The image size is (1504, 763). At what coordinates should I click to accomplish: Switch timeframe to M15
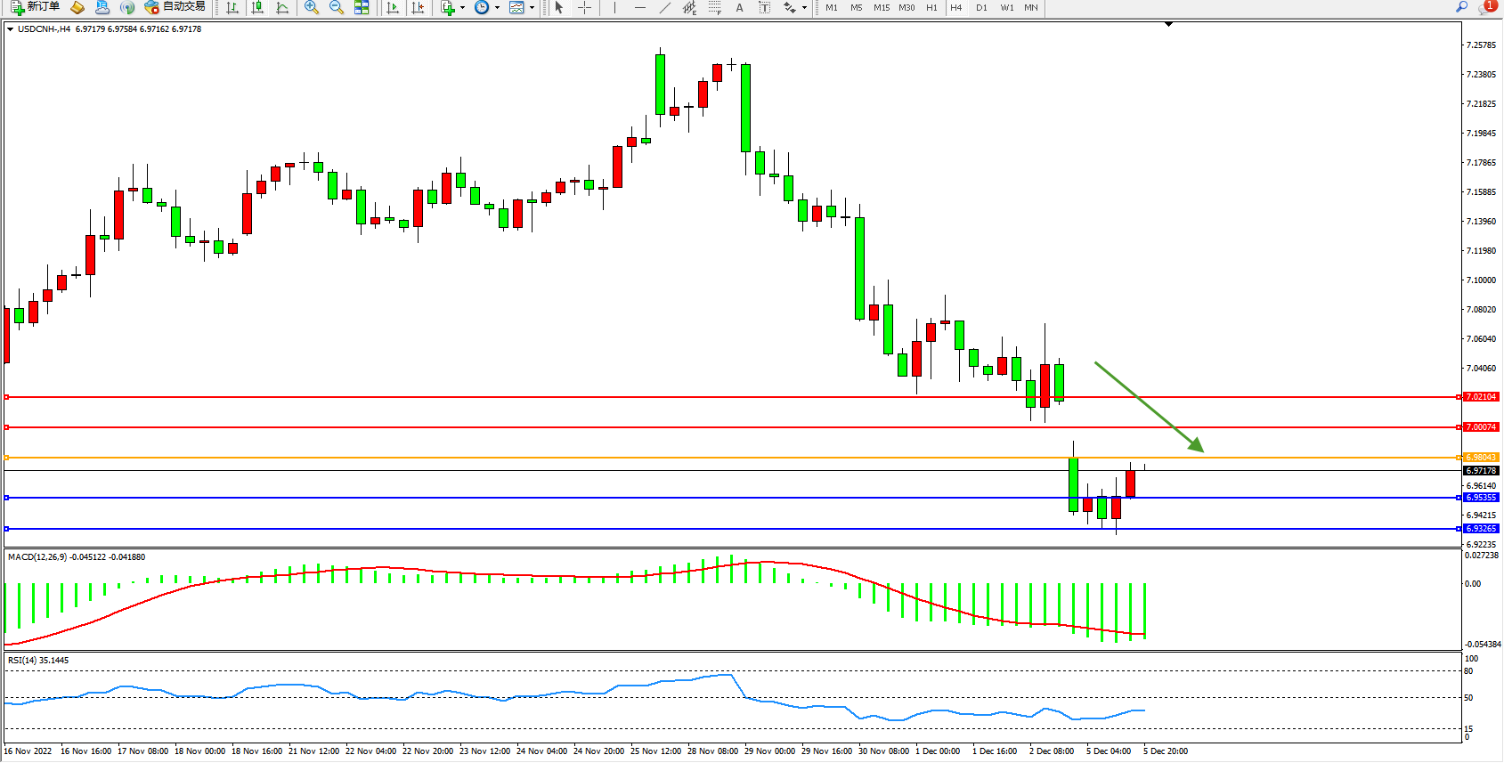pyautogui.click(x=881, y=7)
